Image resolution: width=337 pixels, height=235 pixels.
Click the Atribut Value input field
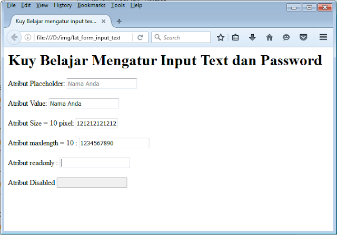[x=84, y=104]
